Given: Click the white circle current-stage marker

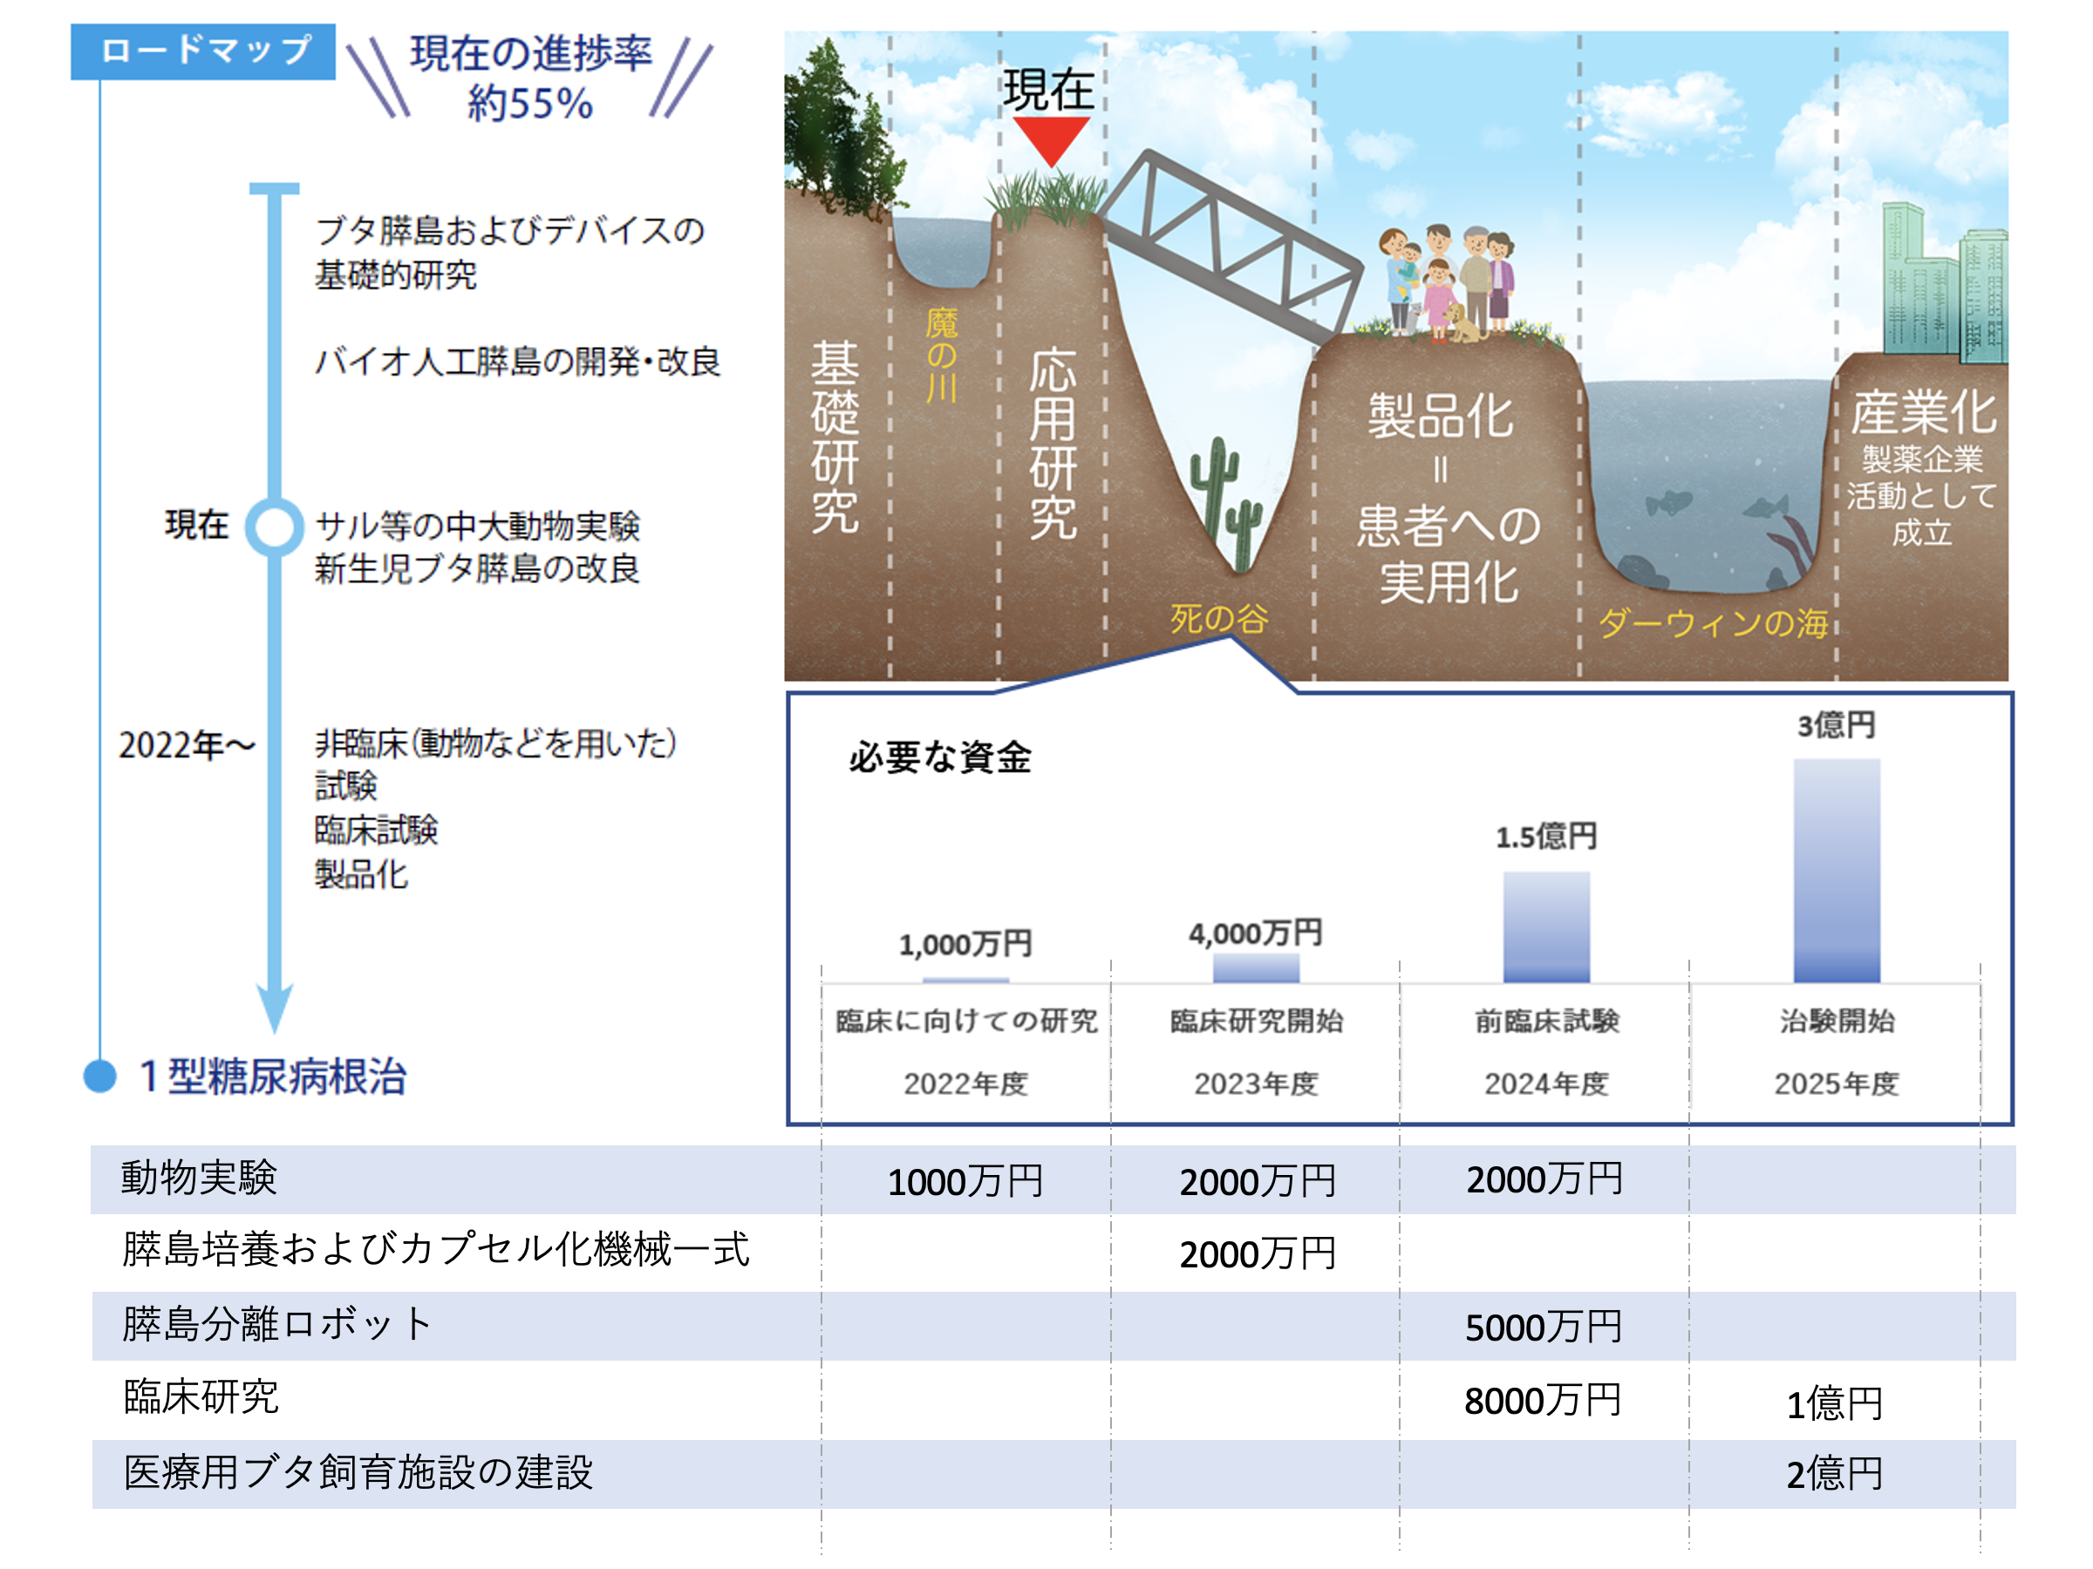Looking at the screenshot, I should [x=275, y=526].
